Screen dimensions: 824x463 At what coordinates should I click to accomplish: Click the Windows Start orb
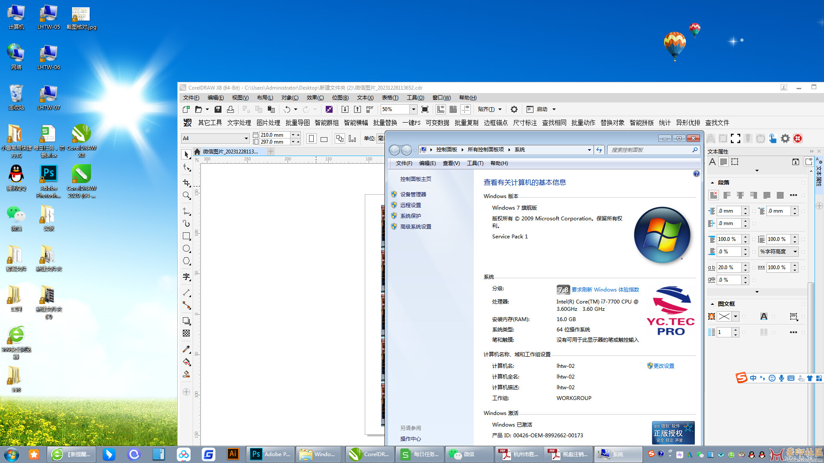point(11,454)
